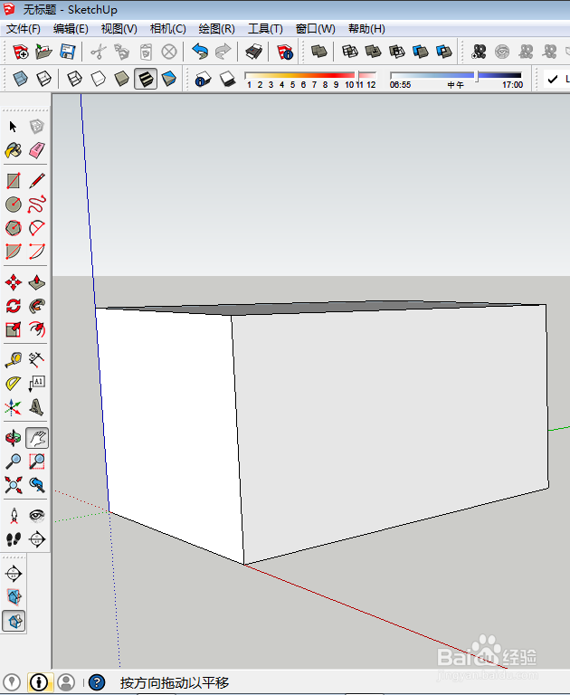
Task: Select the Paint Bucket tool
Action: [x=14, y=150]
